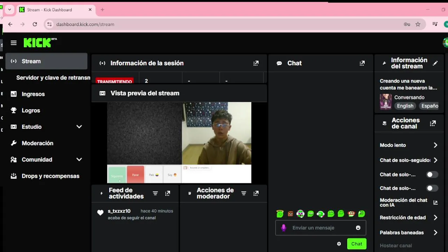Click in the Enviar un mensaje field
The width and height of the screenshot is (448, 252).
point(321,228)
